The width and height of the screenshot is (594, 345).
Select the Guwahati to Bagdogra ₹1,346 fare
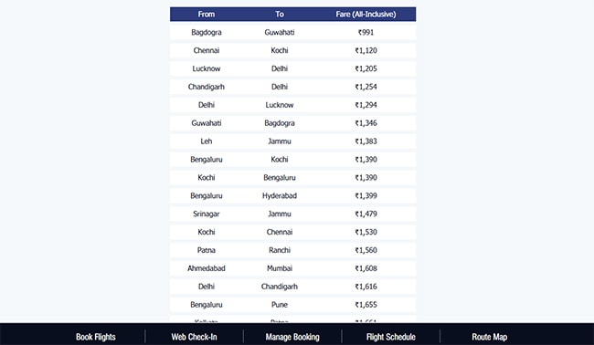366,123
